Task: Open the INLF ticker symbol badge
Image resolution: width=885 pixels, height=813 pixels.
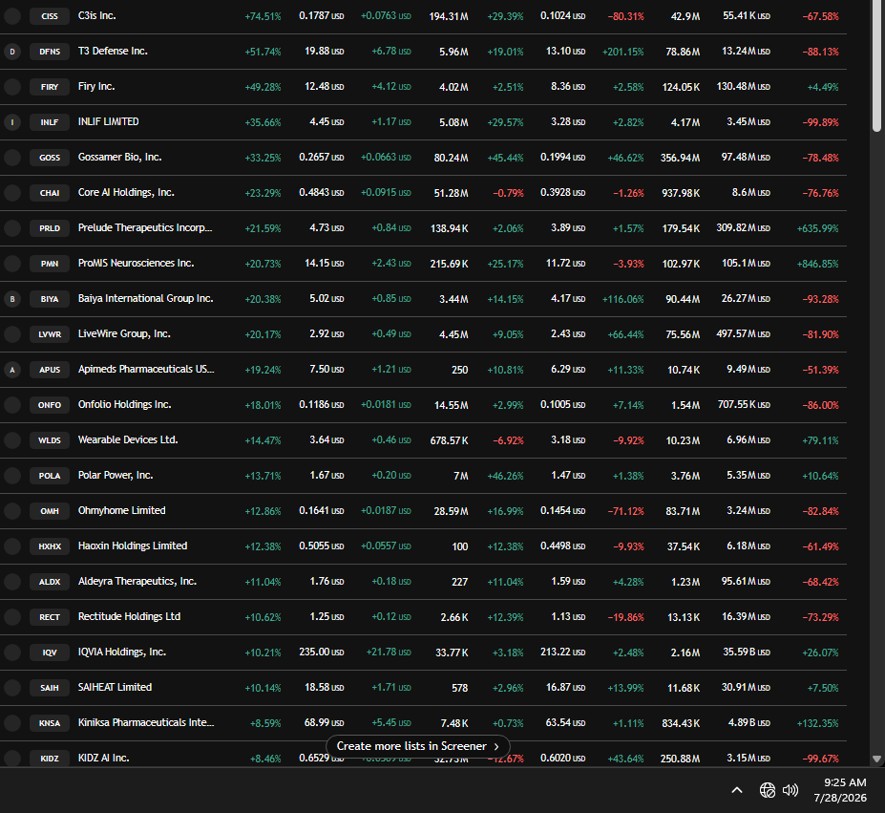Action: tap(50, 122)
